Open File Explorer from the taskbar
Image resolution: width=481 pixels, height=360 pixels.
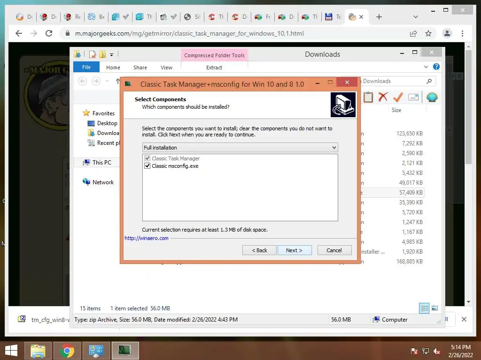coord(38,351)
